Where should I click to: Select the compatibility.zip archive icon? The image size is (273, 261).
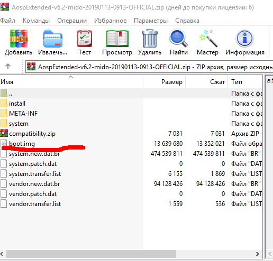[4, 133]
